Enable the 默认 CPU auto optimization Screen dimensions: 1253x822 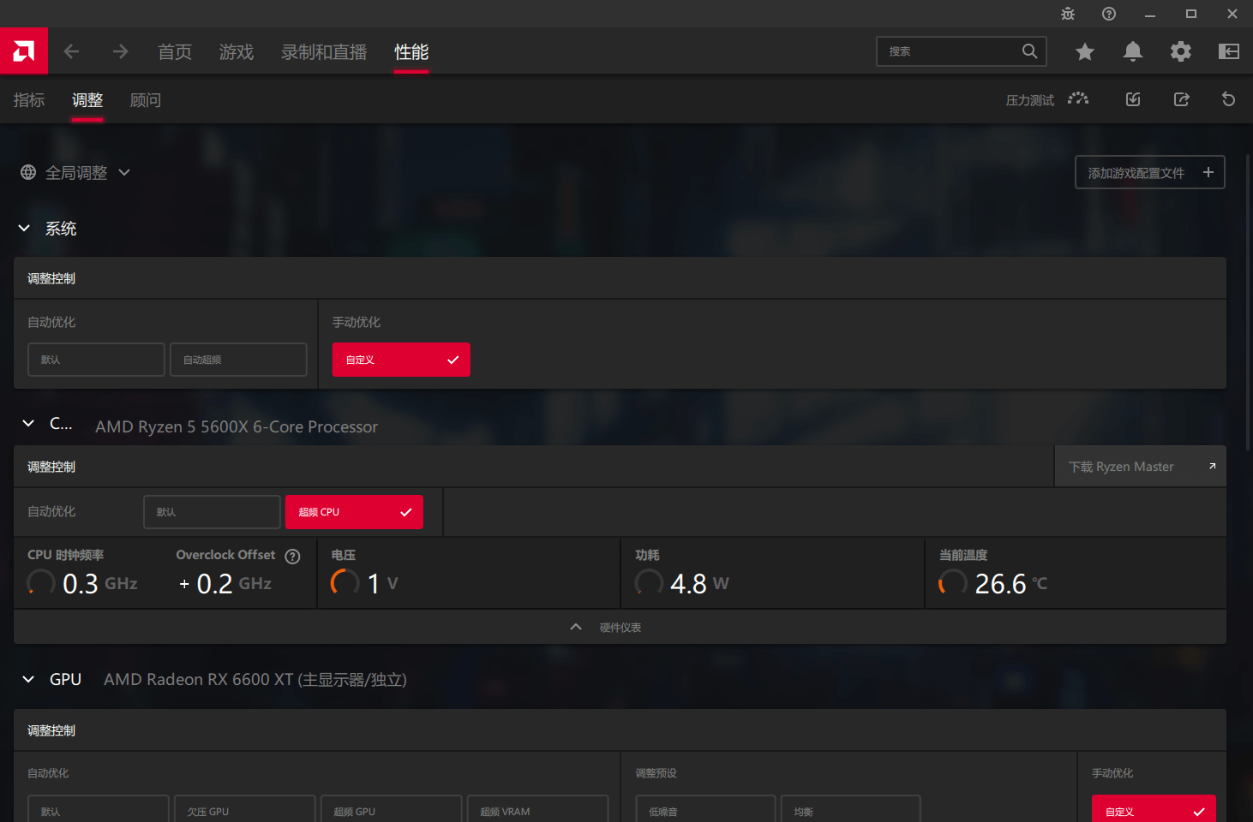[211, 511]
